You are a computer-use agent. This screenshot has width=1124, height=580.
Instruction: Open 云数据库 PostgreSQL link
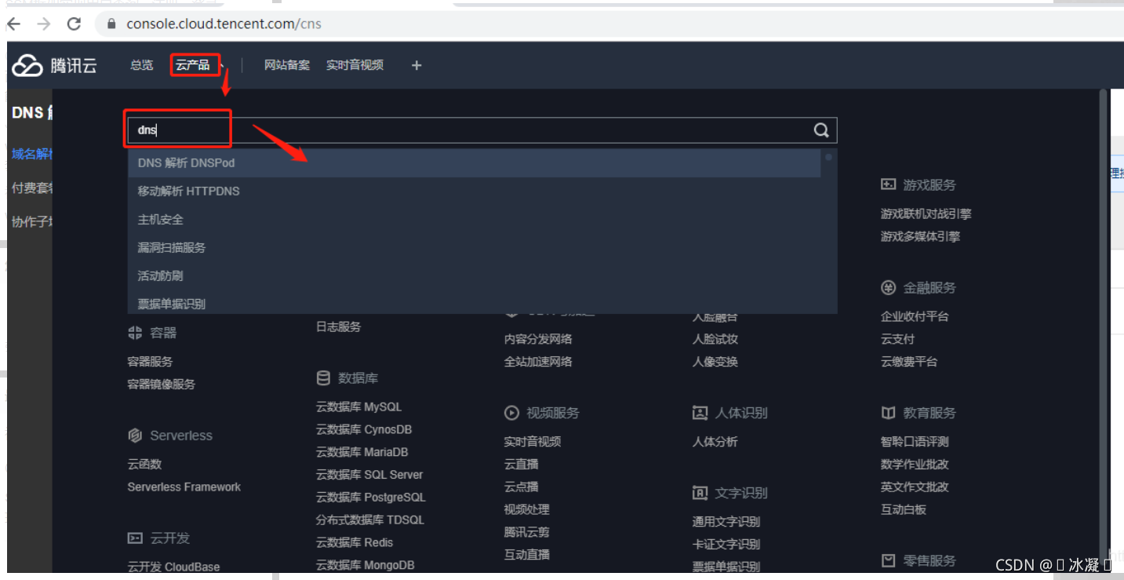371,498
